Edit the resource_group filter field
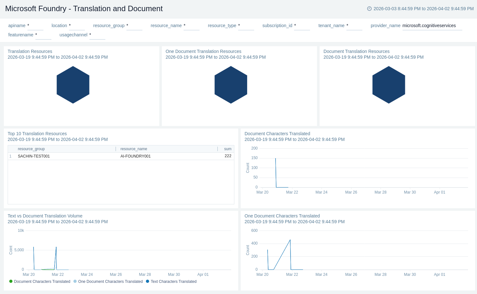 click(x=134, y=26)
